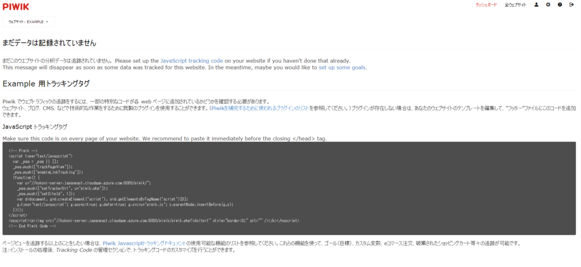Click the enableLinkTracking code line
This screenshot has height=267, width=581.
coord(48,172)
